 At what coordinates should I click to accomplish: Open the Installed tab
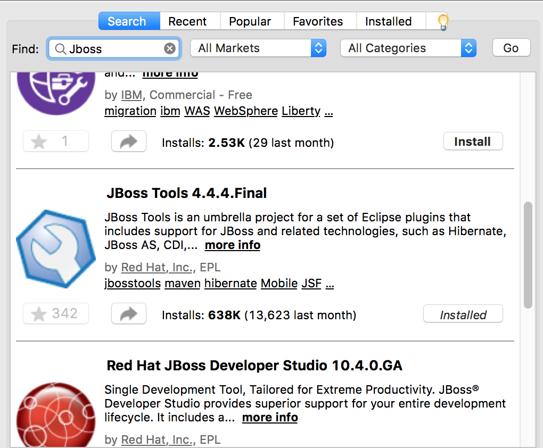(388, 21)
